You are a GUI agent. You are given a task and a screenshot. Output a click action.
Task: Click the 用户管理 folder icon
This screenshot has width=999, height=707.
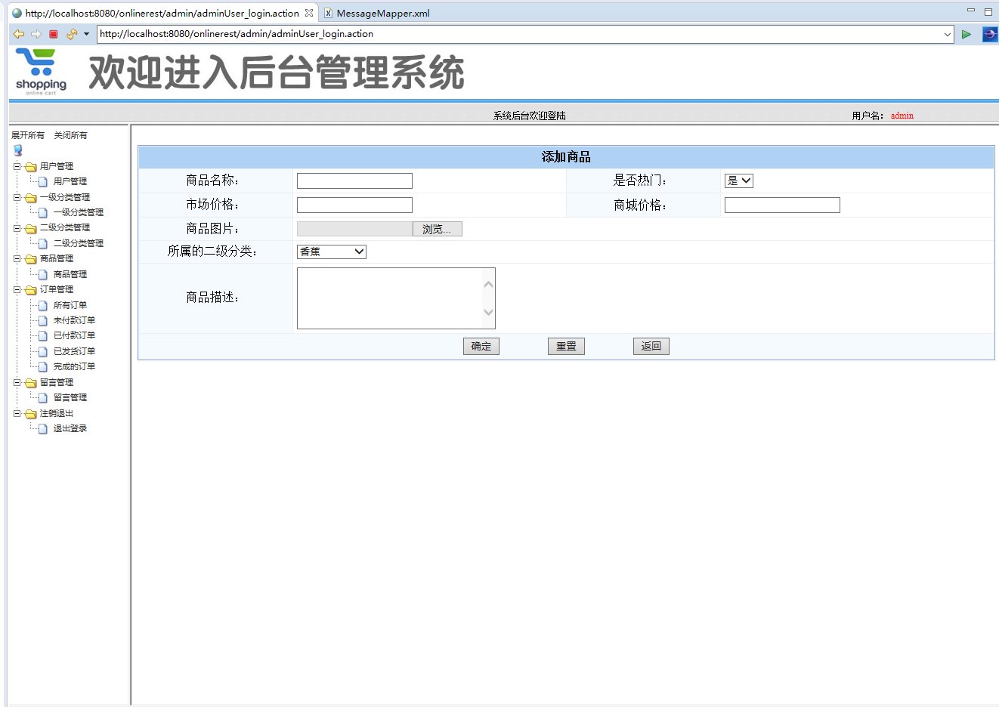[29, 165]
